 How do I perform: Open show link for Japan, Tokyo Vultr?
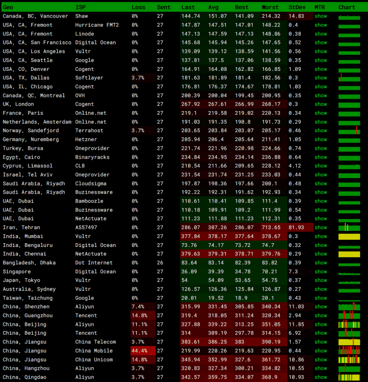click(x=320, y=280)
